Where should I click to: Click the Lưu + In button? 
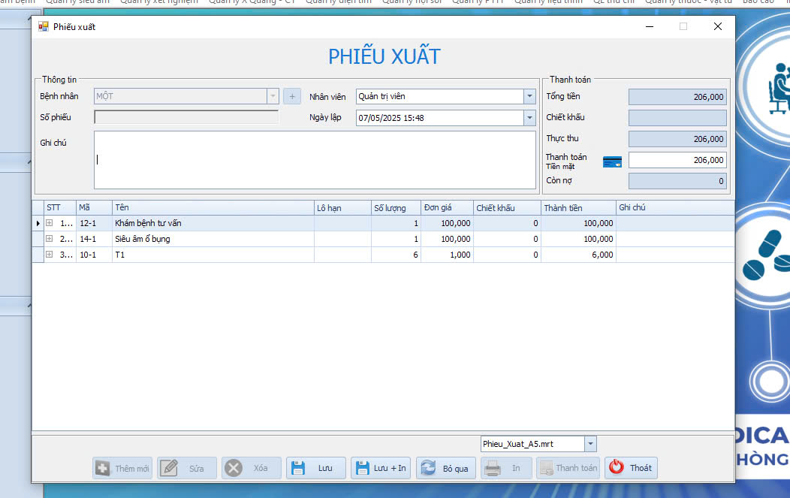point(381,468)
